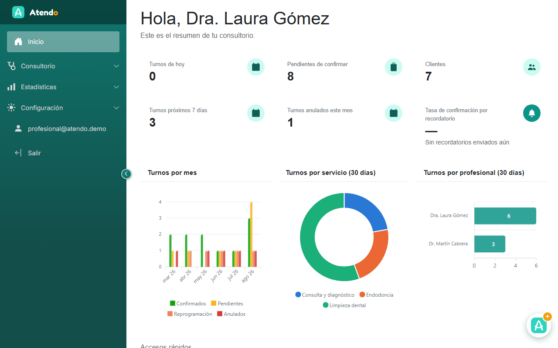Open the Consultorio sidebar menu

click(x=63, y=66)
